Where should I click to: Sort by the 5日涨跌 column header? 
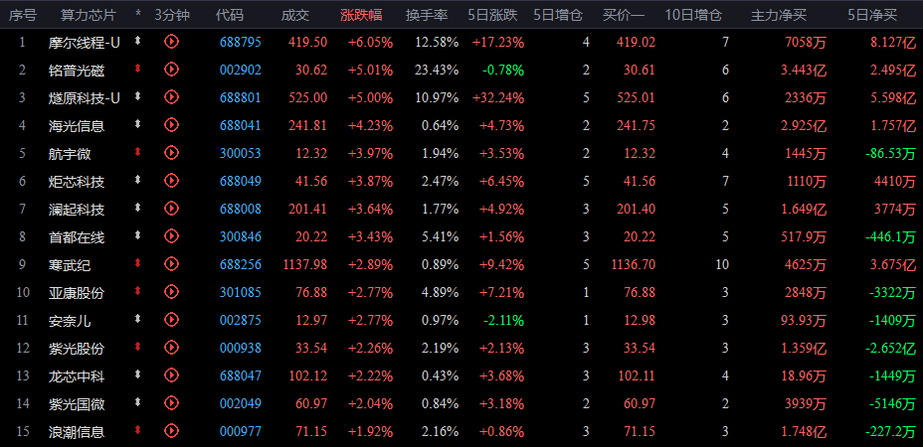pyautogui.click(x=492, y=15)
